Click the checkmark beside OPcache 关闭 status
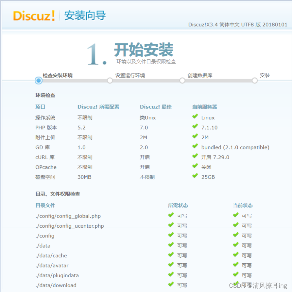Image resolution: width=292 pixels, height=292 pixels. pos(195,166)
